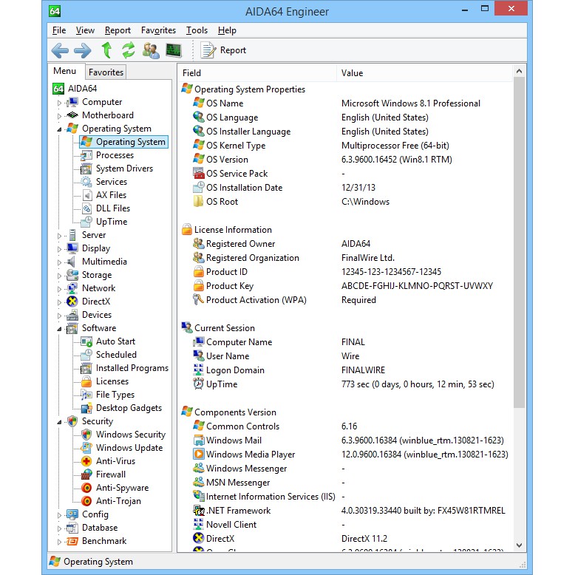Select the OS Version row
Screen dimensions: 575x575
click(x=345, y=160)
